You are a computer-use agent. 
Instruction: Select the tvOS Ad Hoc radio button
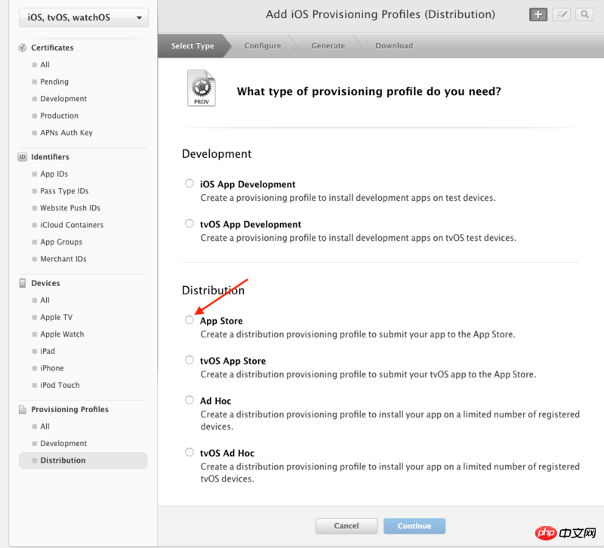point(190,451)
